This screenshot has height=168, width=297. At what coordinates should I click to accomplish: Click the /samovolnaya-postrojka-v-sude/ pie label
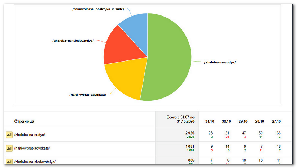point(98,9)
